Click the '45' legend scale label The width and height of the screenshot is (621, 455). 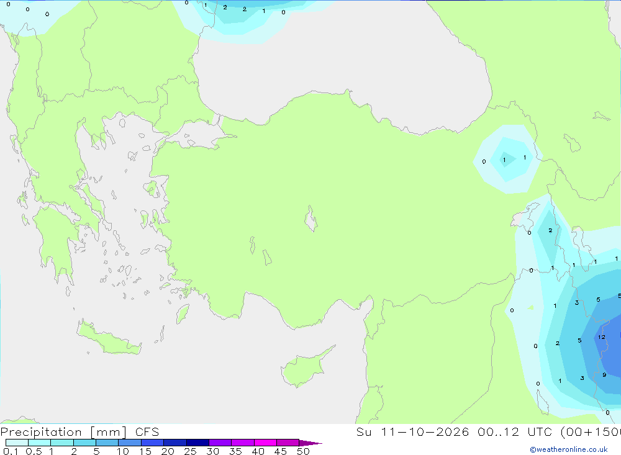point(281,451)
